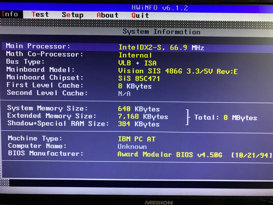Click the SiS 85C471 value
This screenshot has height=205, width=273.
pyautogui.click(x=139, y=79)
